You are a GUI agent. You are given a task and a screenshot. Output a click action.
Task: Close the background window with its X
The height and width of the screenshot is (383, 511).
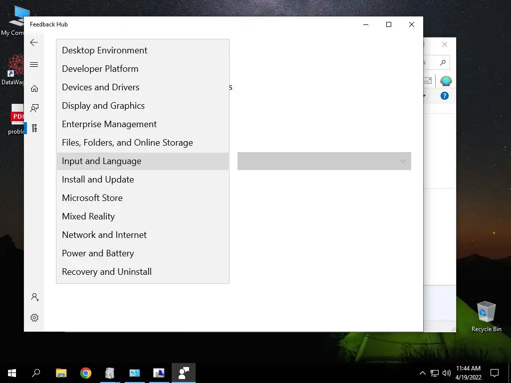(445, 44)
